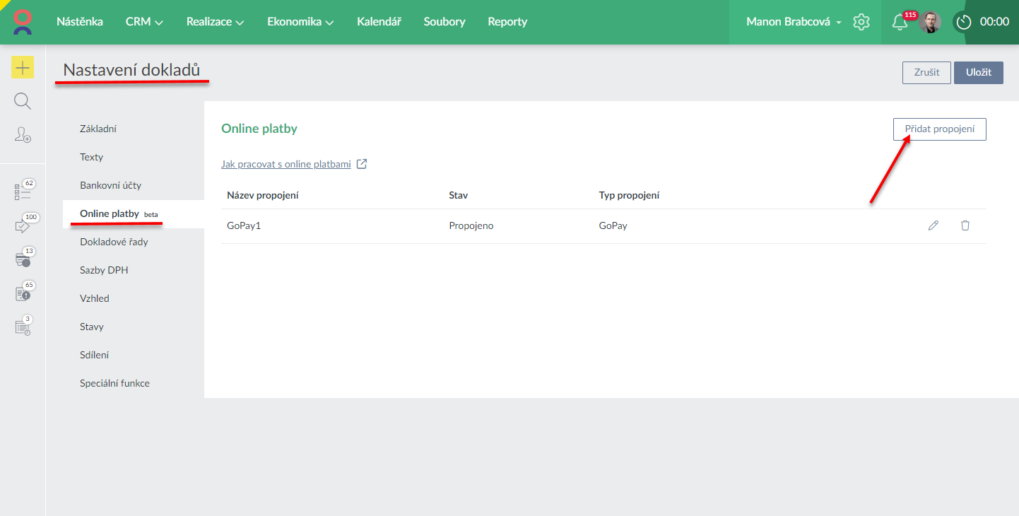This screenshot has height=516, width=1019.
Task: Click the Přidat propojení button
Action: (939, 129)
